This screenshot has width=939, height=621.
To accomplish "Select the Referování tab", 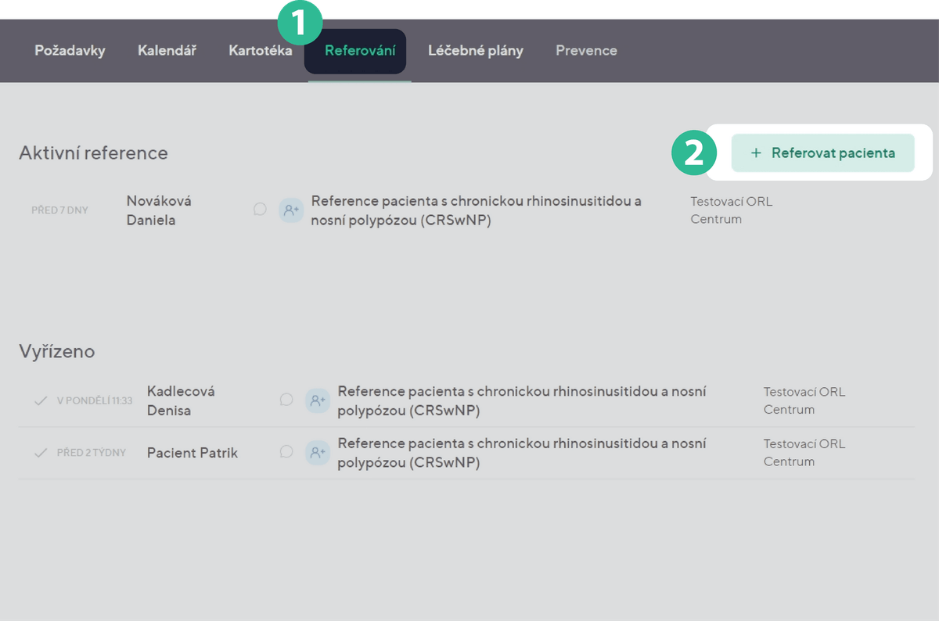I will point(360,51).
